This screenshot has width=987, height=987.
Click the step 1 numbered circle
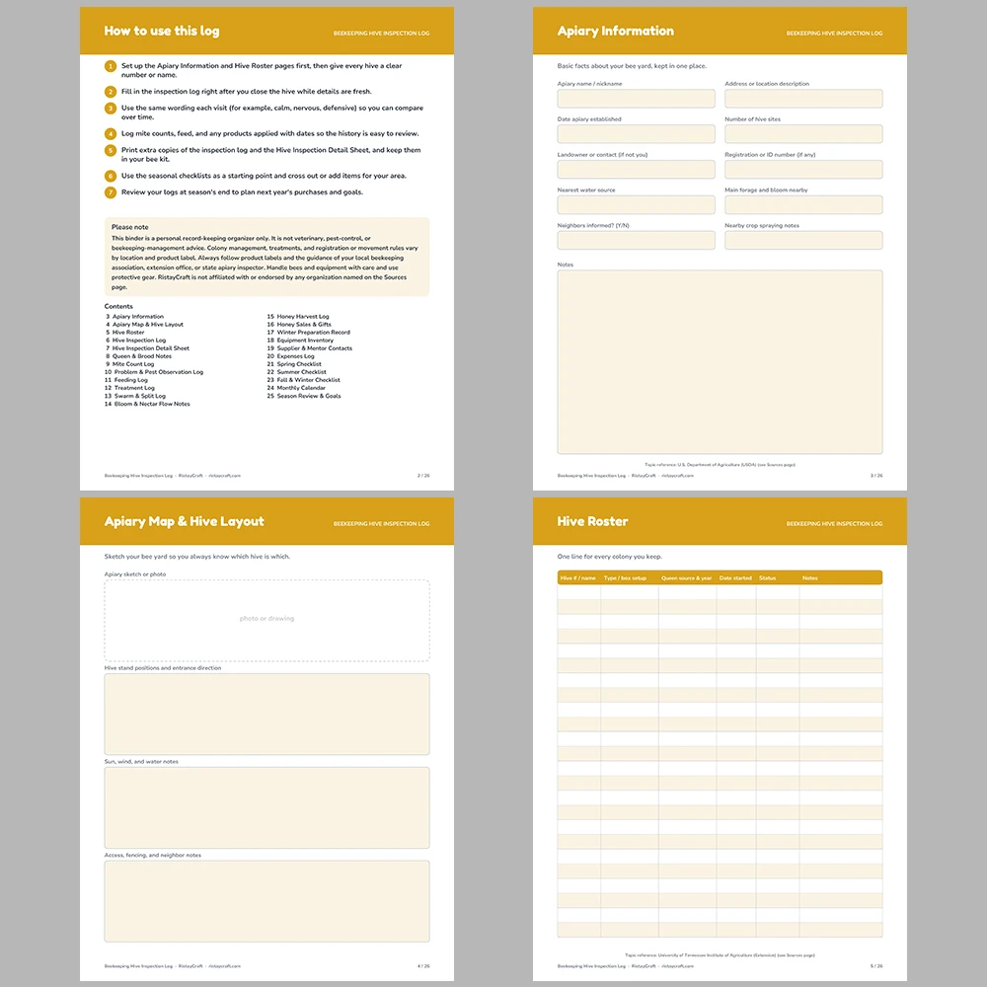coord(111,66)
